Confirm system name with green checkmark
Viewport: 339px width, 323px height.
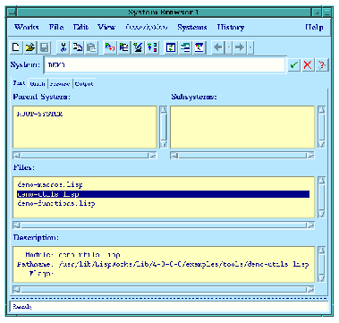[x=294, y=65]
